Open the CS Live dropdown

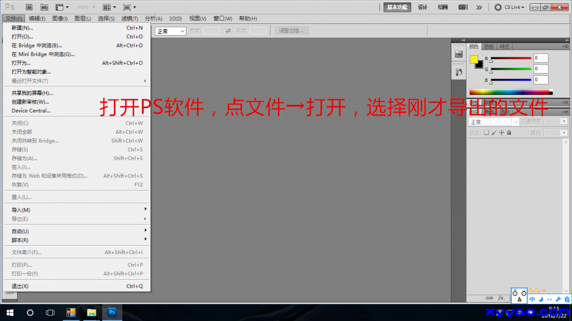point(510,7)
